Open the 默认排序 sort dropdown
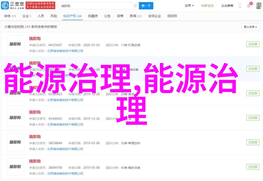The image size is (263, 181). (x=250, y=27)
